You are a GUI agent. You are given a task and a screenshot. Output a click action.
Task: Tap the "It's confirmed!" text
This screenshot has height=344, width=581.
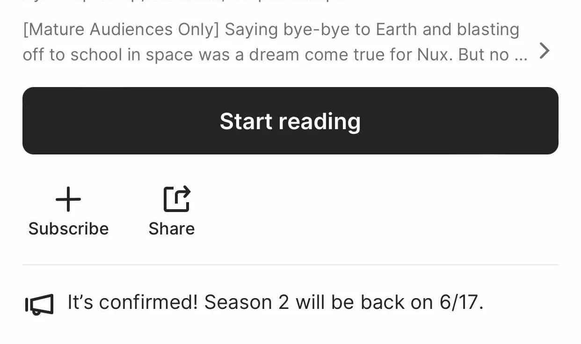(x=133, y=302)
